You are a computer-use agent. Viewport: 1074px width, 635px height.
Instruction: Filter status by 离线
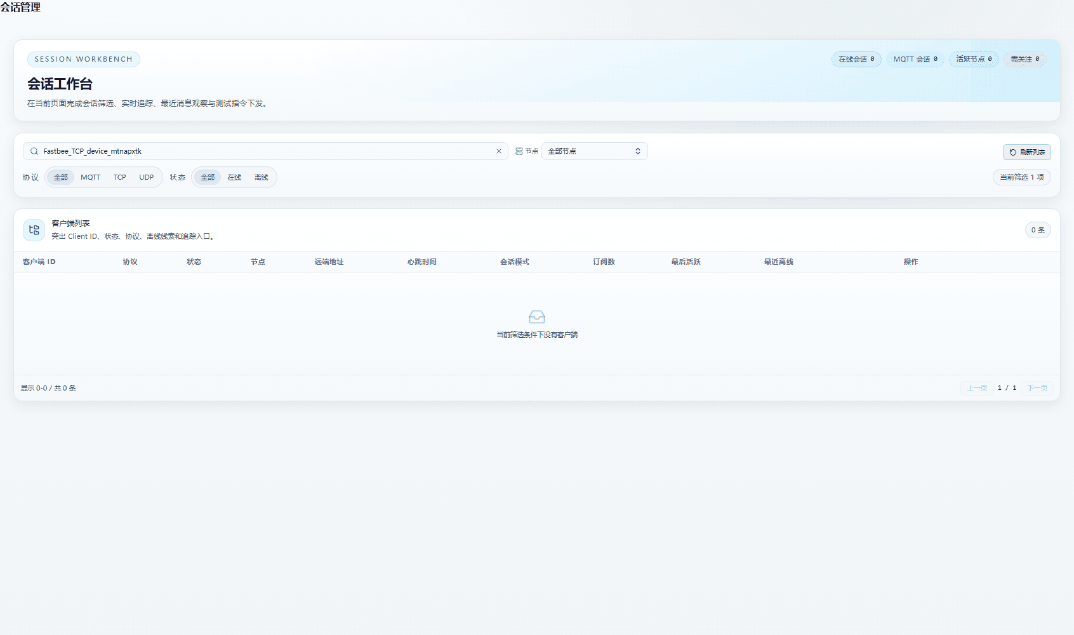(x=262, y=177)
